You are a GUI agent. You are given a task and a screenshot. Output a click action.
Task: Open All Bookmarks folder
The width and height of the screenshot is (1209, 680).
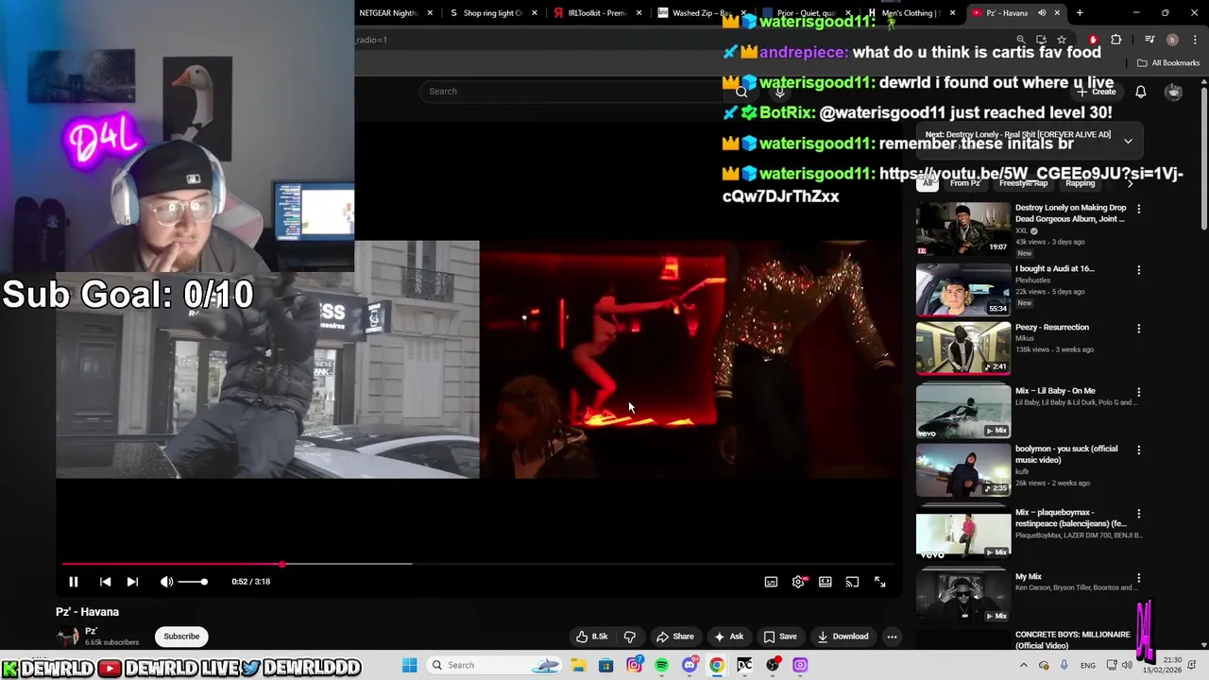click(1168, 63)
